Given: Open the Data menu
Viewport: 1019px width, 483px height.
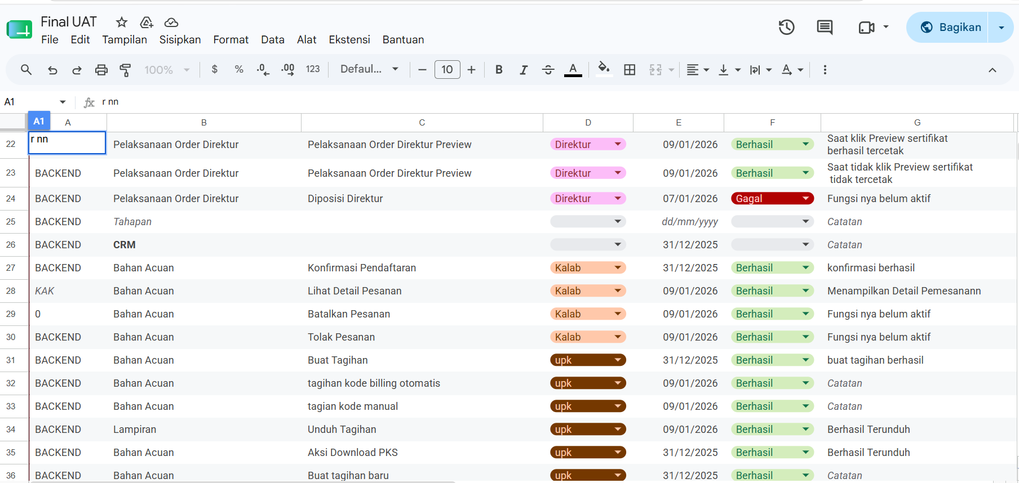Looking at the screenshot, I should click(x=273, y=39).
